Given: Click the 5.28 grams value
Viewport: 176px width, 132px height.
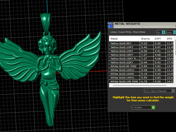Looking at the screenshot, I should pyautogui.click(x=144, y=70).
